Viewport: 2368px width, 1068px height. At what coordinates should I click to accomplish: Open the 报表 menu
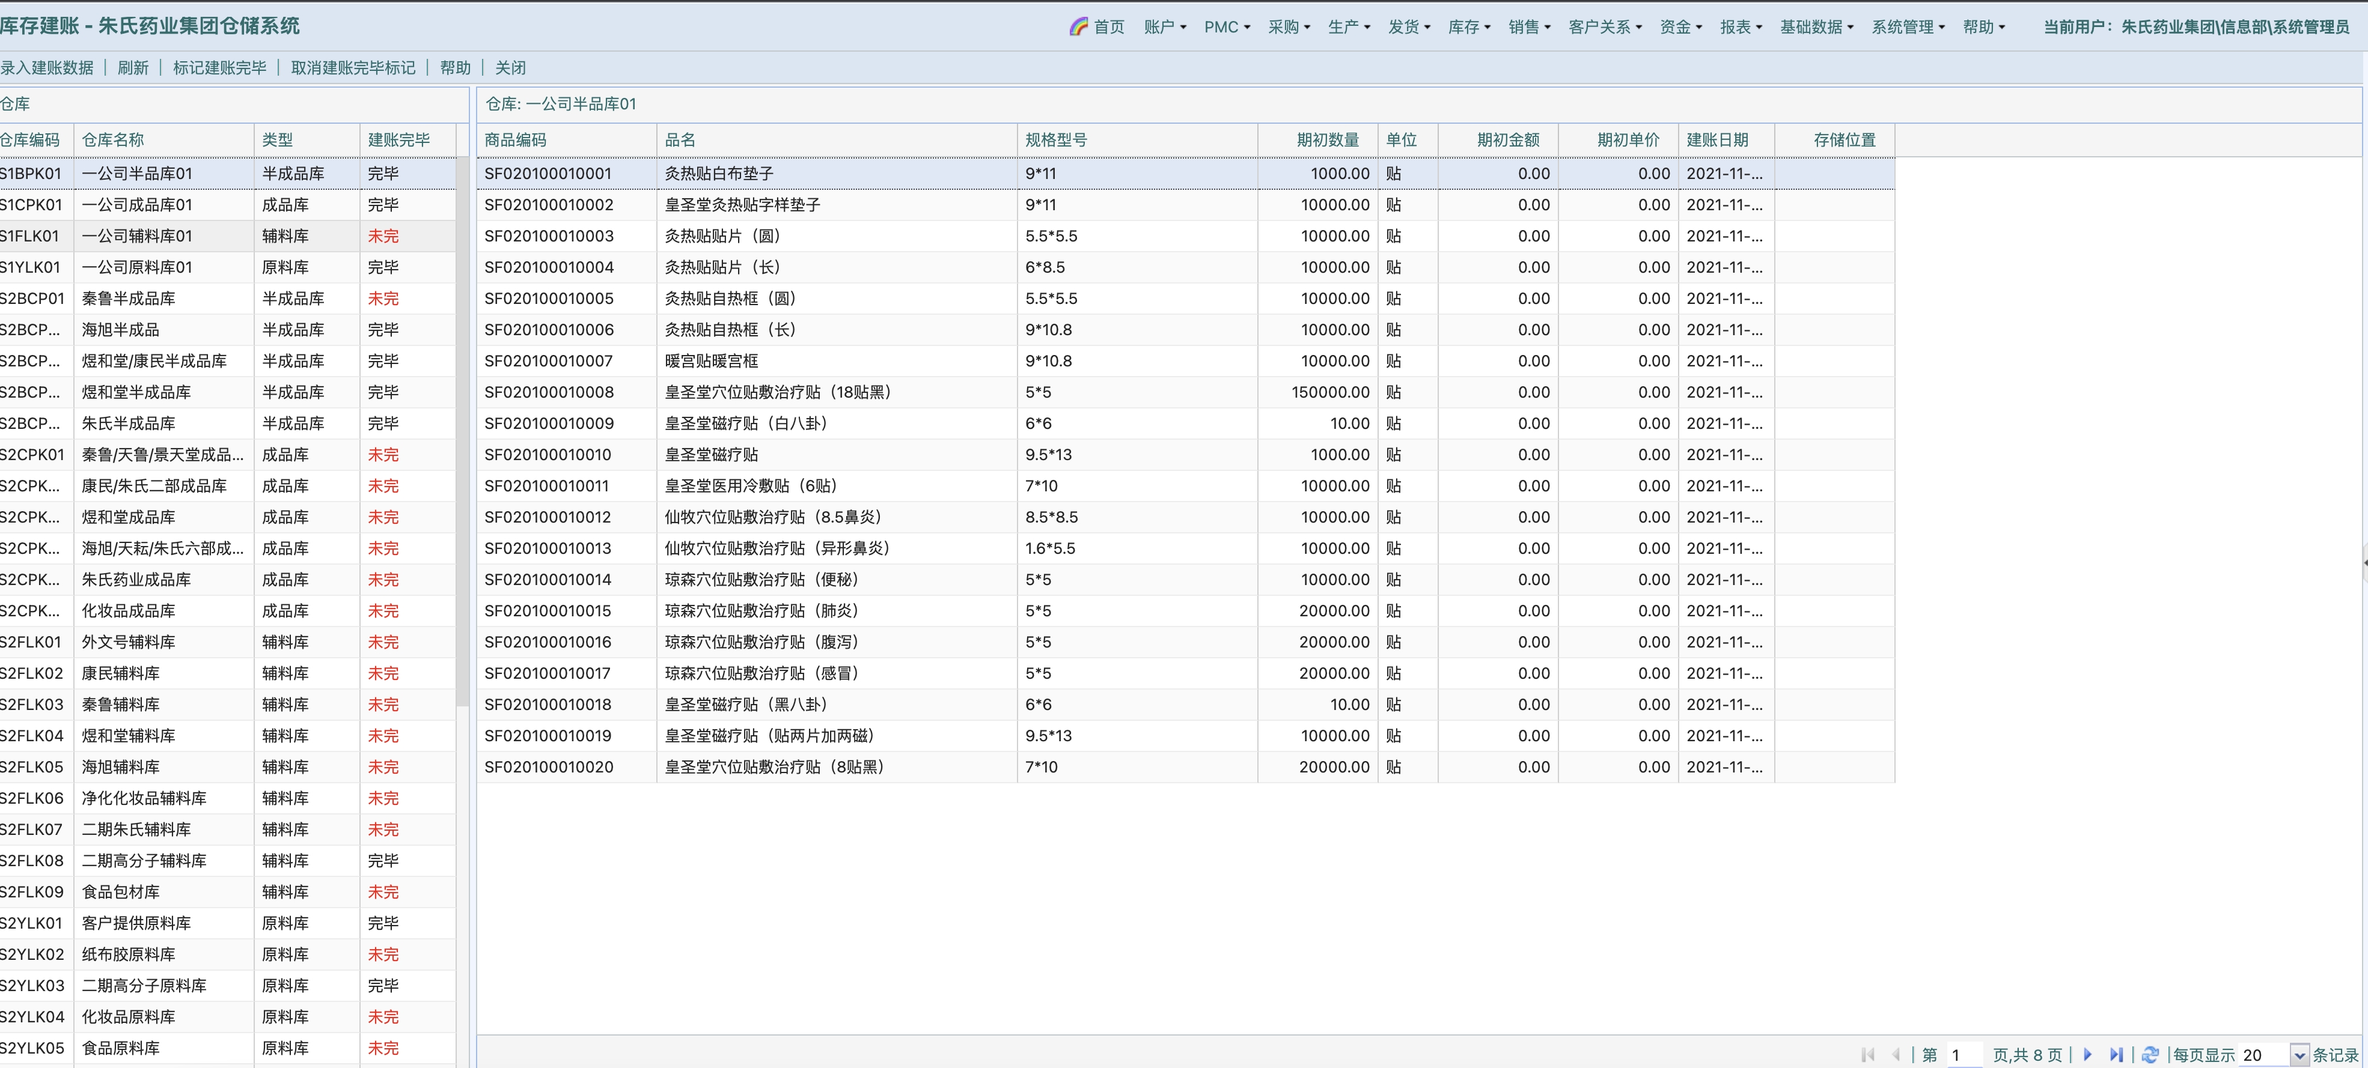[x=1741, y=26]
